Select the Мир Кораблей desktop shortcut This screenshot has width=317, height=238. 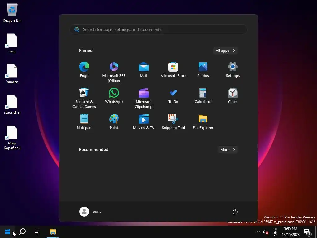coord(12,138)
